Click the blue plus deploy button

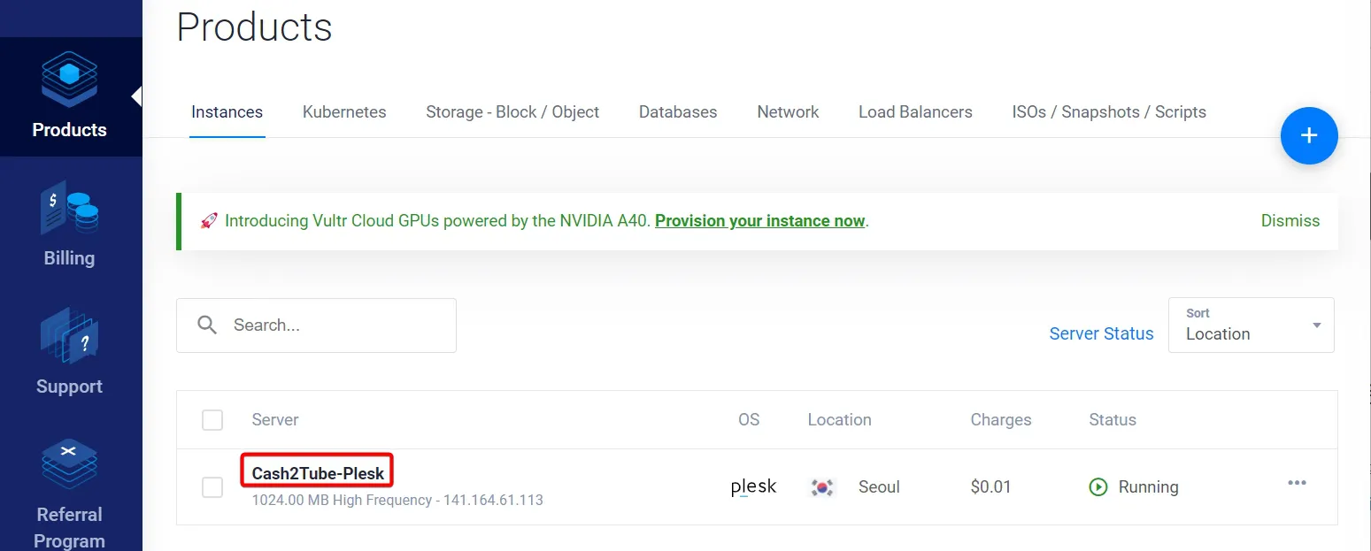1309,135
